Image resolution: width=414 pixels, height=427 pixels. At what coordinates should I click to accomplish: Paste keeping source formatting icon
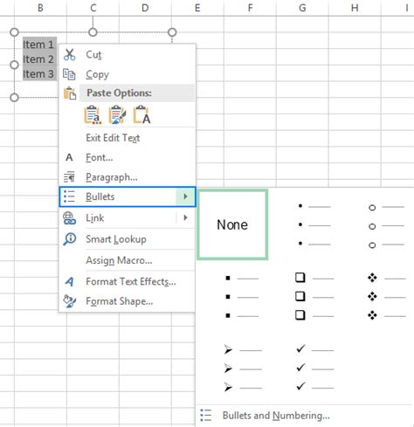point(117,115)
